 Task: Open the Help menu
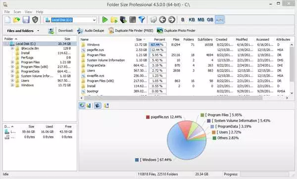point(40,12)
